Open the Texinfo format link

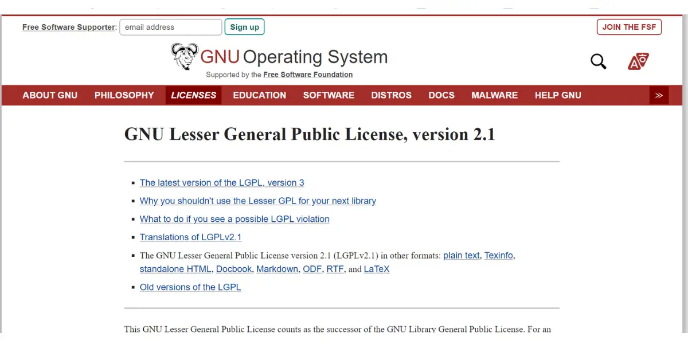click(499, 256)
